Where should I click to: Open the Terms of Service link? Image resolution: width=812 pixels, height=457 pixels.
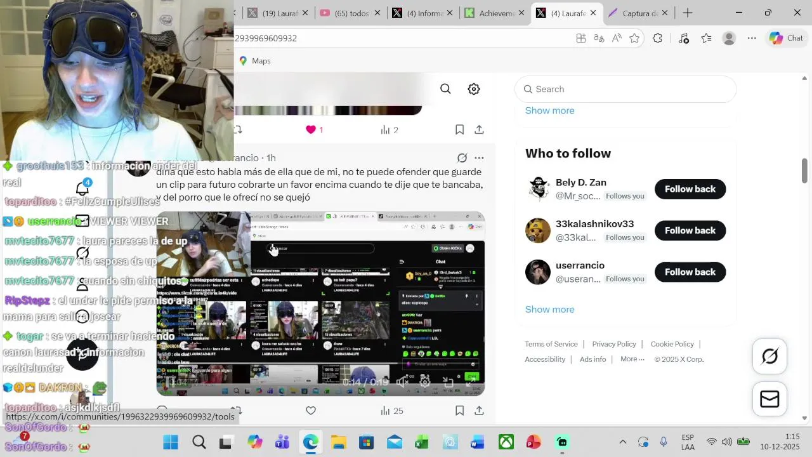pos(551,344)
